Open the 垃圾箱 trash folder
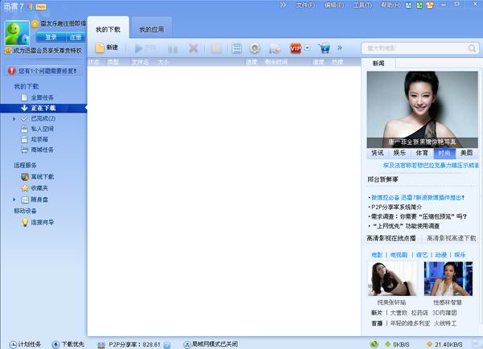 42,138
